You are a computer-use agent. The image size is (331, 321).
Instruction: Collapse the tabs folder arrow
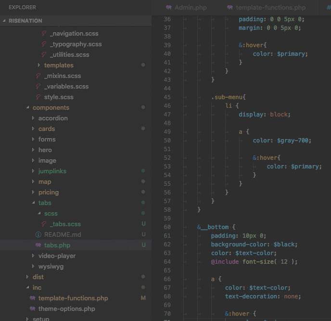point(33,203)
